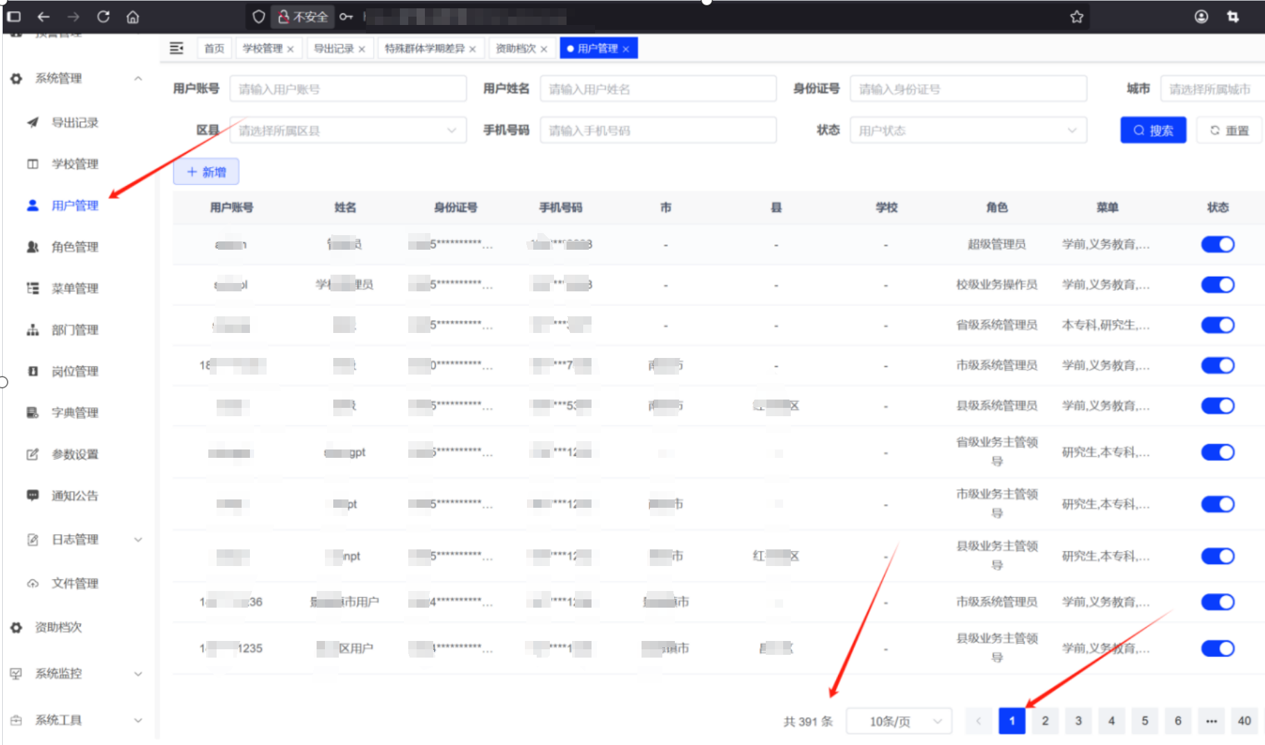1265x745 pixels.
Task: Focus the 身份证号 input field
Action: coord(968,89)
